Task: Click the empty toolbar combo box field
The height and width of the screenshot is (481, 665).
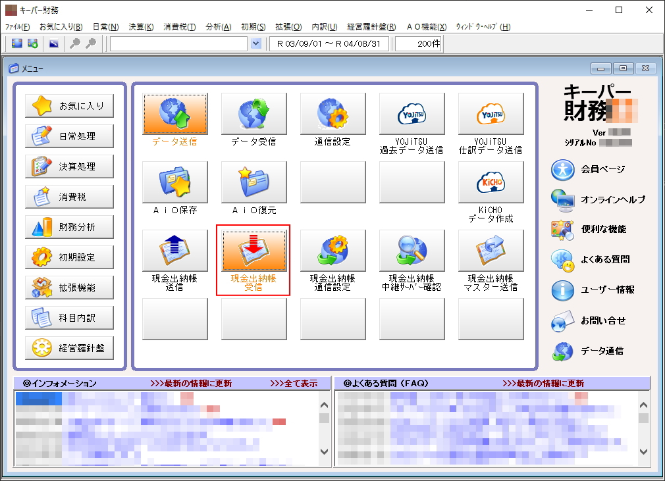Action: [178, 43]
